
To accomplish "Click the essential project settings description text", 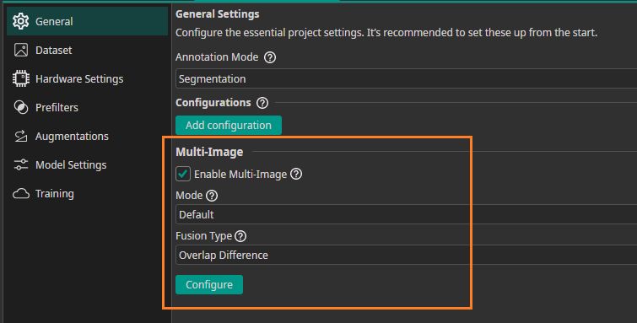I will click(386, 33).
